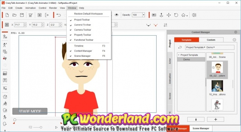
Task: Open the Actor side tab
Action: point(170,61)
